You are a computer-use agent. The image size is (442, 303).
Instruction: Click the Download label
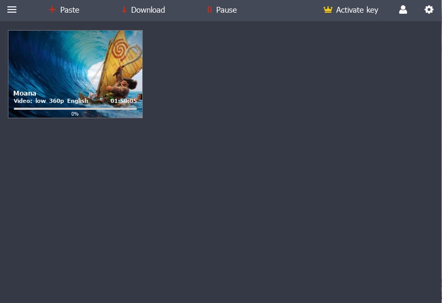click(x=148, y=10)
